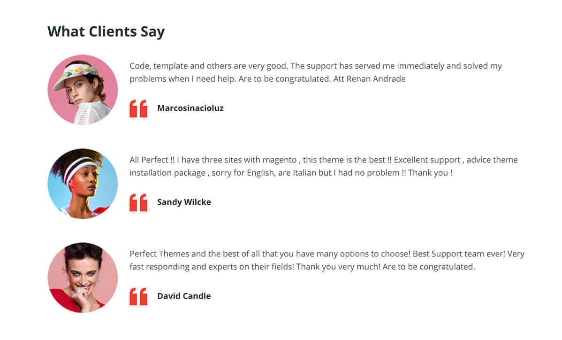Click the testimonial line starting "Perfect Themes"
Image resolution: width=562 pixels, height=340 pixels.
(327, 254)
